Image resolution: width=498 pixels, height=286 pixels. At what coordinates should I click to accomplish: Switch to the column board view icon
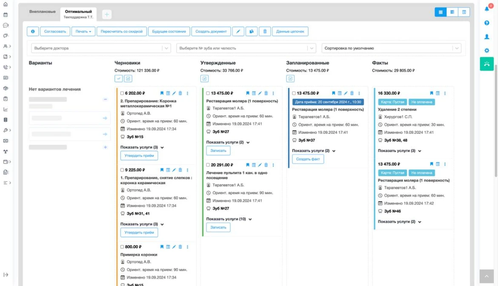pyautogui.click(x=441, y=12)
